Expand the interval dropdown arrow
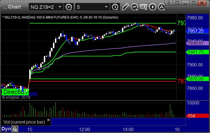Viewport: 210px width, 133px height. [x=106, y=7]
